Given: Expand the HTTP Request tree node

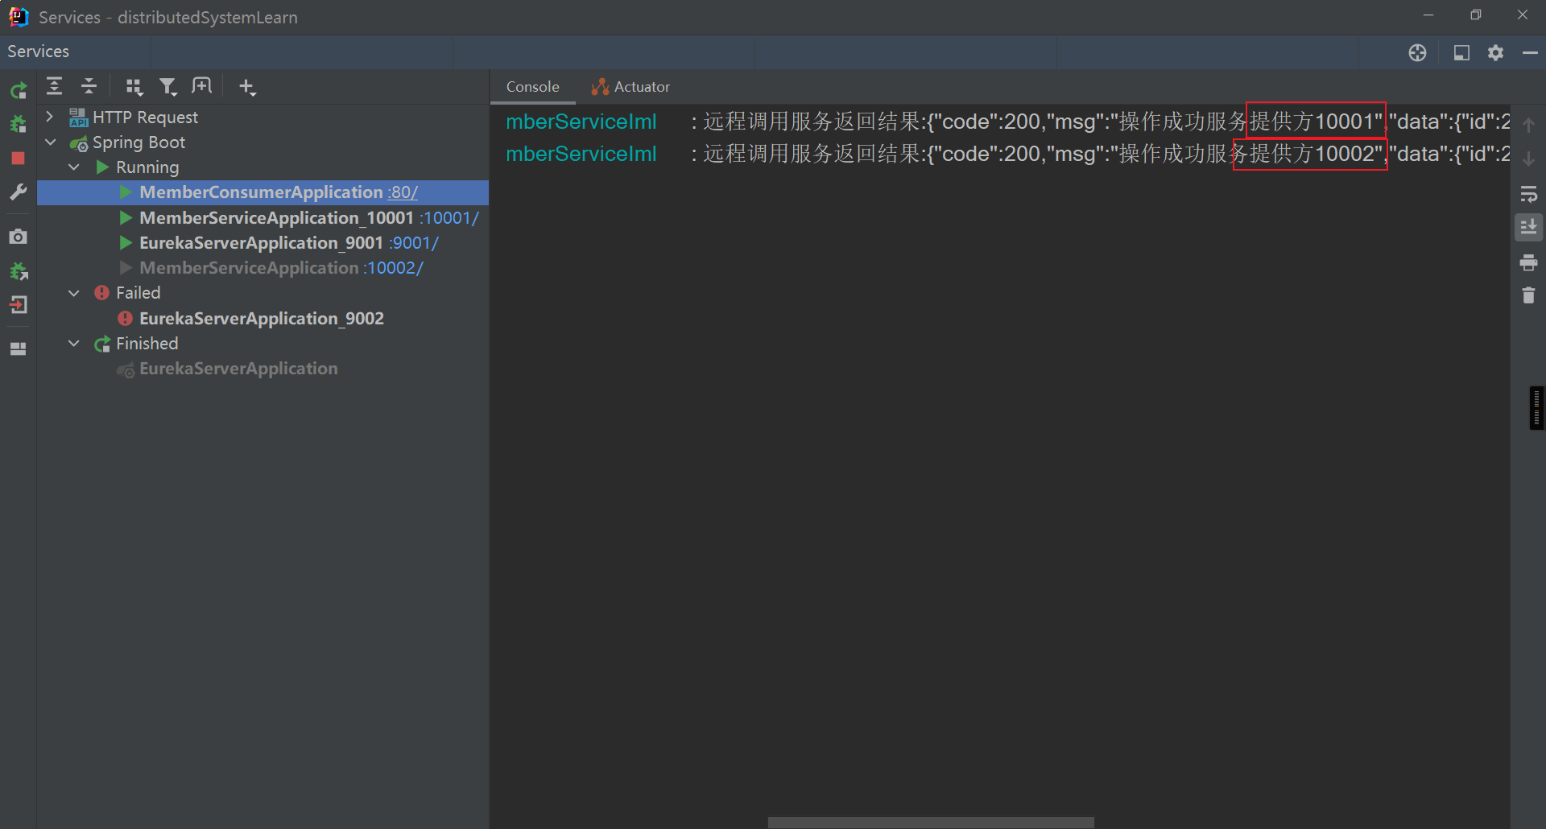Looking at the screenshot, I should click(50, 117).
